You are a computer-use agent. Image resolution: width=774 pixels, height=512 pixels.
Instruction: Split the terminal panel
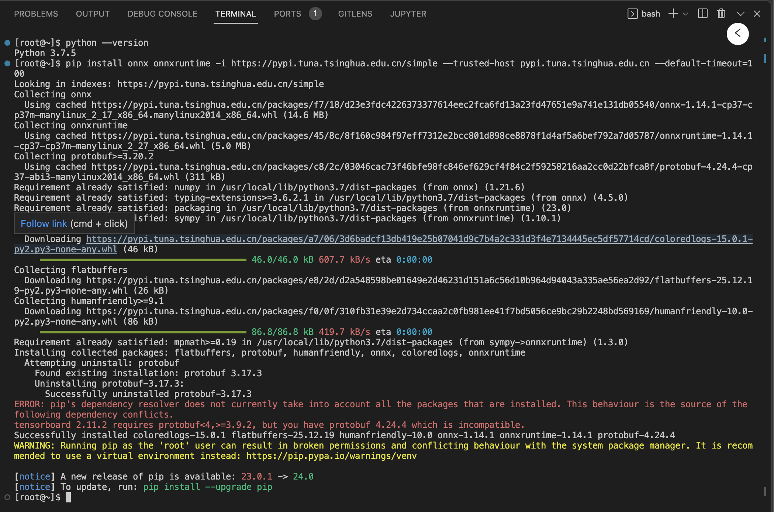coord(702,14)
